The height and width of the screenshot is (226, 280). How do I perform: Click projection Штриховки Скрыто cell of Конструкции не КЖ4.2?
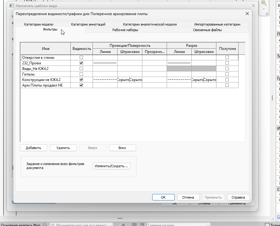[130, 79]
